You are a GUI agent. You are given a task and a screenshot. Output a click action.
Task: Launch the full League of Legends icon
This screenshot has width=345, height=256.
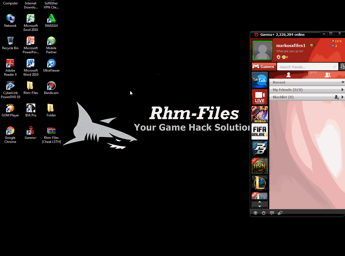coord(260,183)
